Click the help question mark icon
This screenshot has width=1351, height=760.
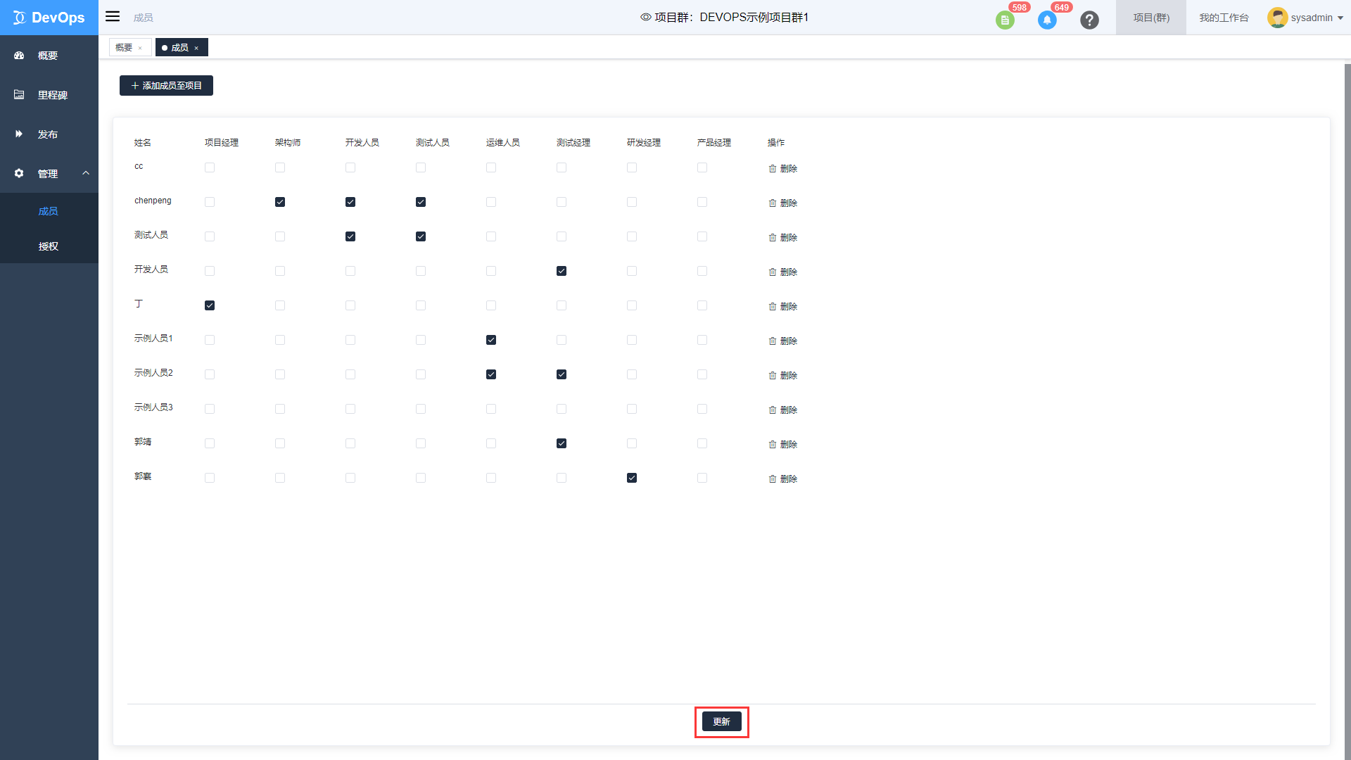pyautogui.click(x=1091, y=18)
